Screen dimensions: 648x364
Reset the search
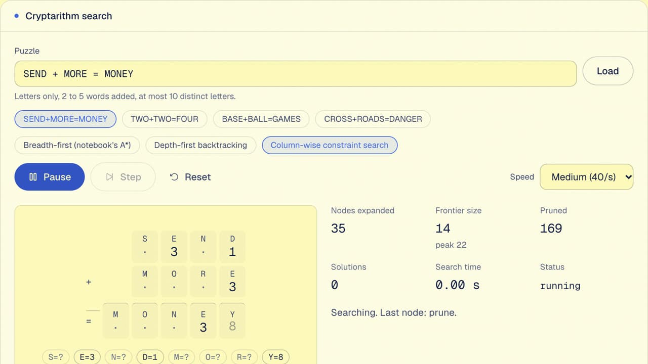tap(190, 177)
